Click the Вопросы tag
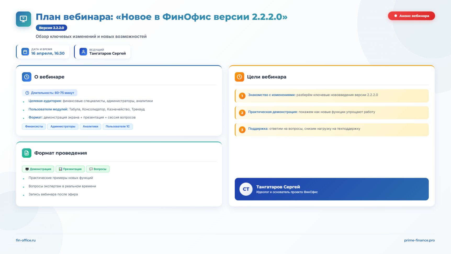Image resolution: width=451 pixels, height=254 pixels. pyautogui.click(x=98, y=169)
